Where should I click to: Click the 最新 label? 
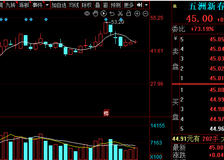click(x=179, y=147)
